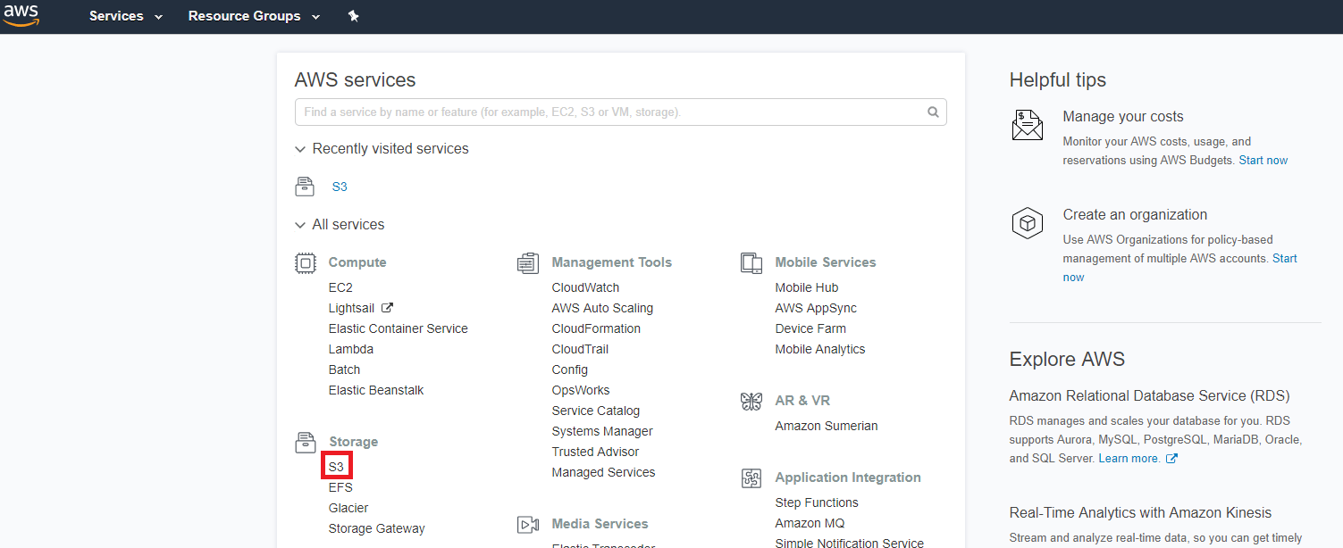Click the AR & VR category icon

(x=751, y=401)
